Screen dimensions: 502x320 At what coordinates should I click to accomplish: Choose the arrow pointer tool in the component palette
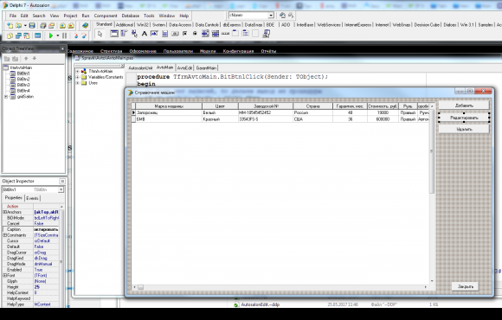[100, 34]
